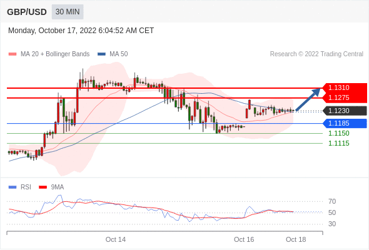
Task: Click the red 9MA legend swatch
Action: (43, 187)
